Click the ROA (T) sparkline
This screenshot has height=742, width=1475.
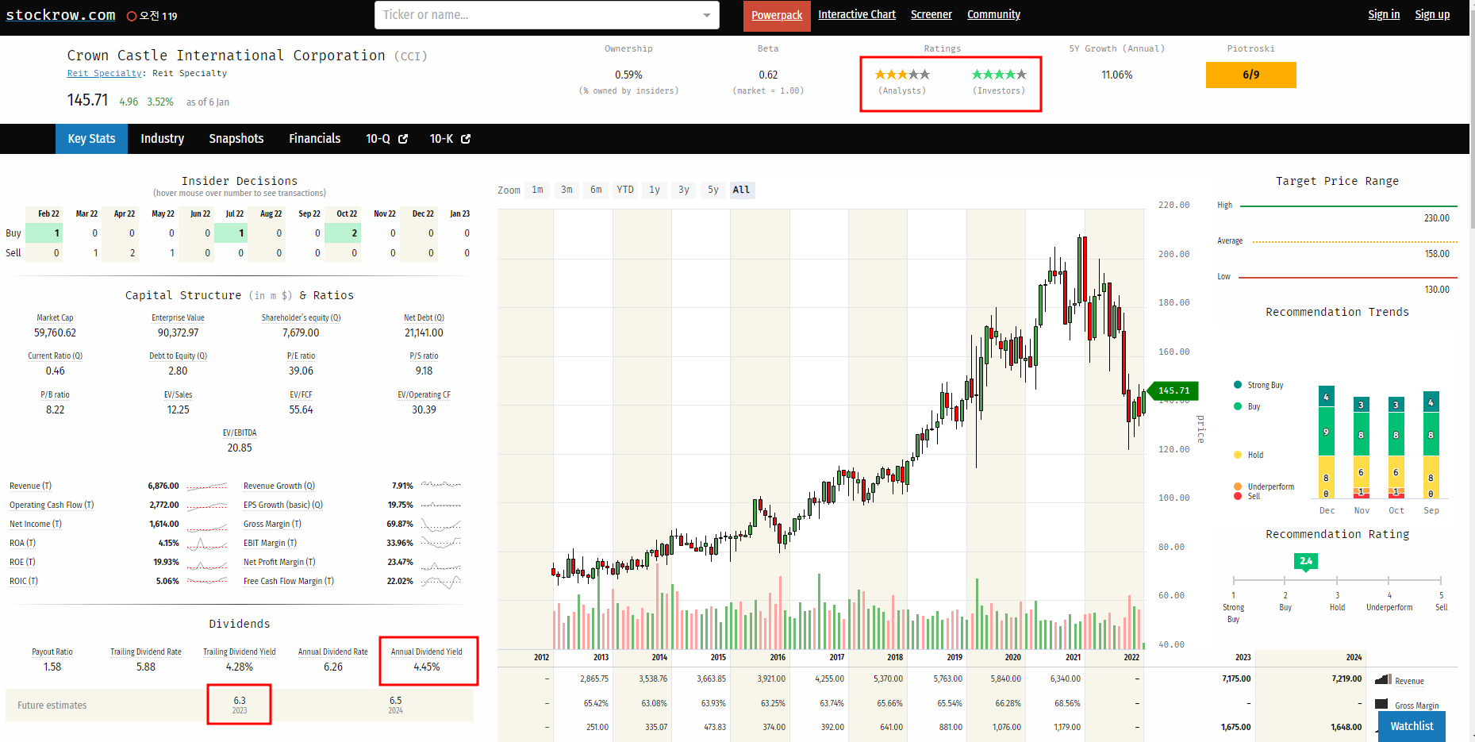click(207, 544)
